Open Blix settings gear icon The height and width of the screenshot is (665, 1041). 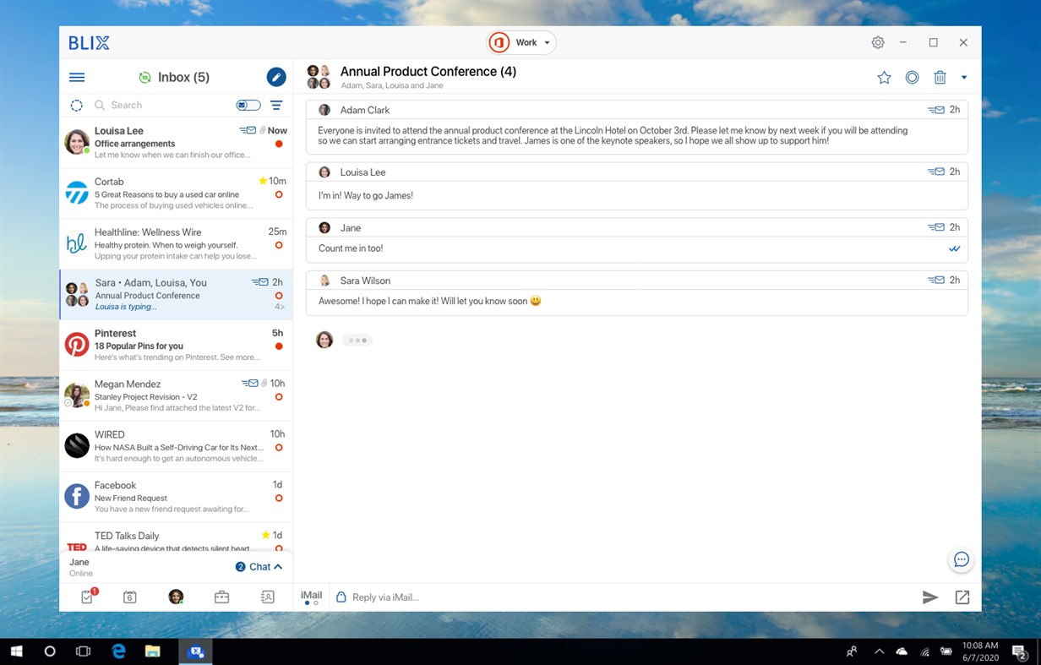click(x=878, y=42)
